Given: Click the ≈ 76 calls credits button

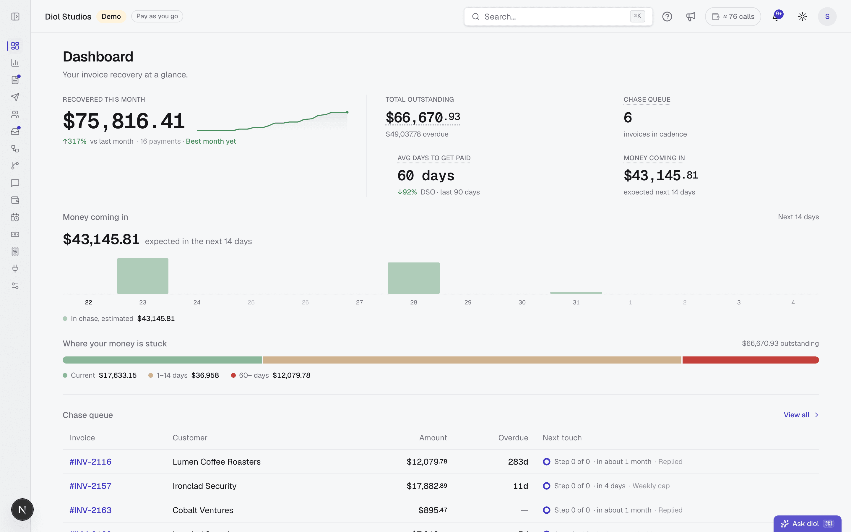Looking at the screenshot, I should [733, 17].
